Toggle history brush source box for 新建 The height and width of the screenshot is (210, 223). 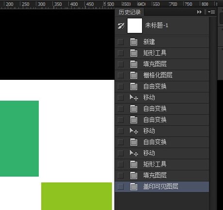[121, 42]
